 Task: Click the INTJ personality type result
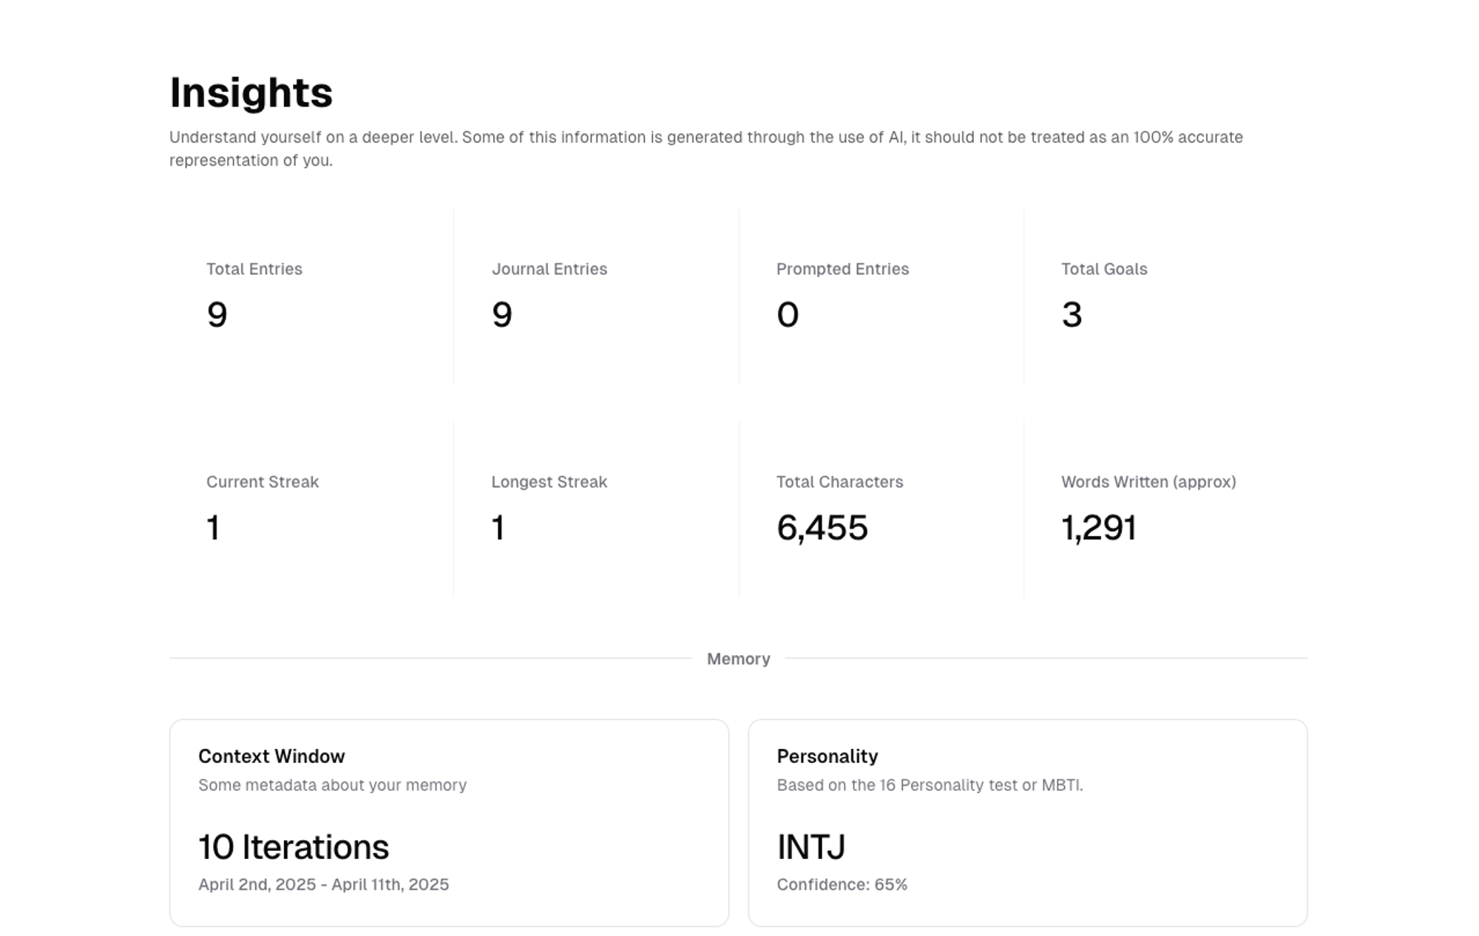click(x=810, y=847)
